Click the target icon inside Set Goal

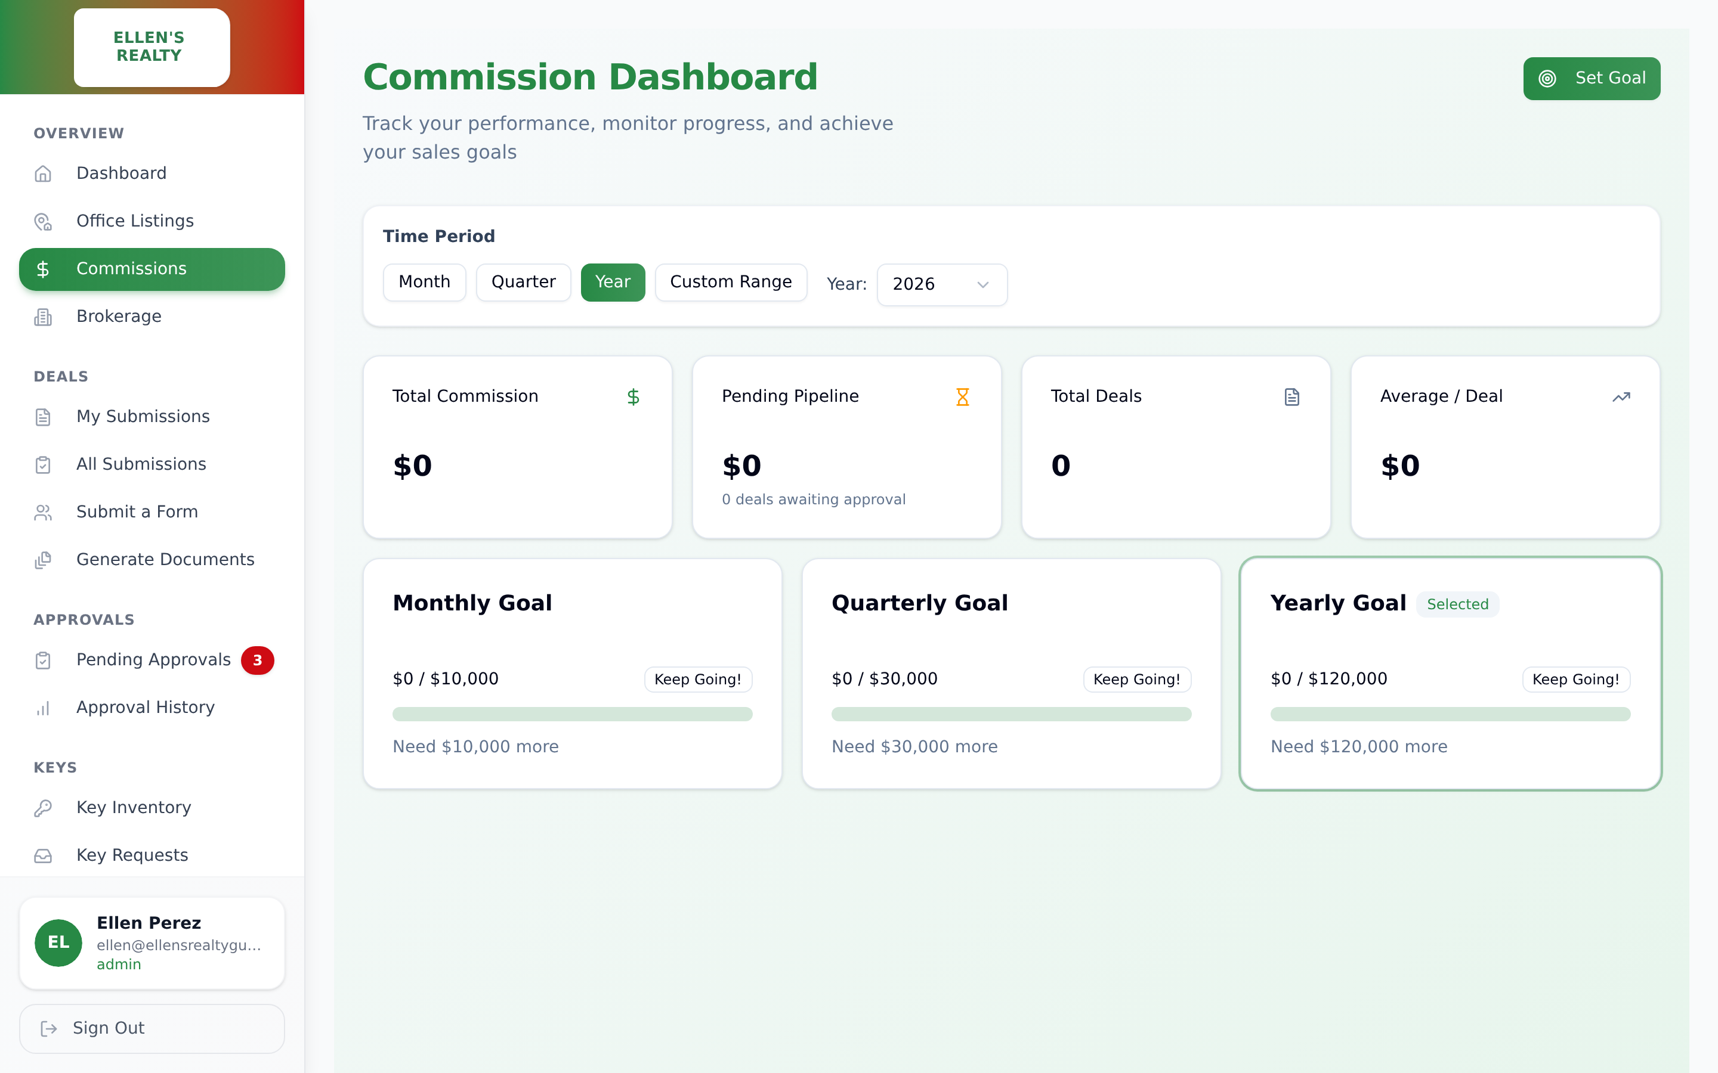1547,79
